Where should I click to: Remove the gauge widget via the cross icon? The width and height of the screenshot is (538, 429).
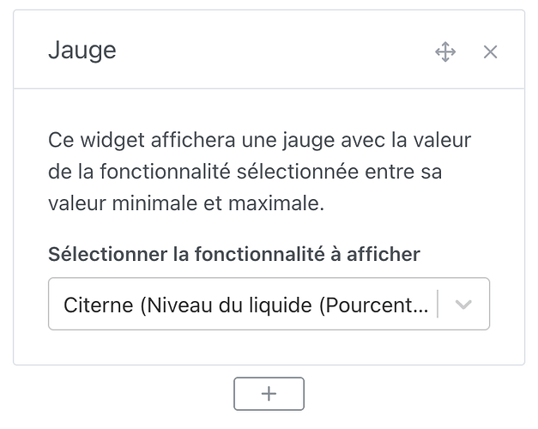(490, 51)
